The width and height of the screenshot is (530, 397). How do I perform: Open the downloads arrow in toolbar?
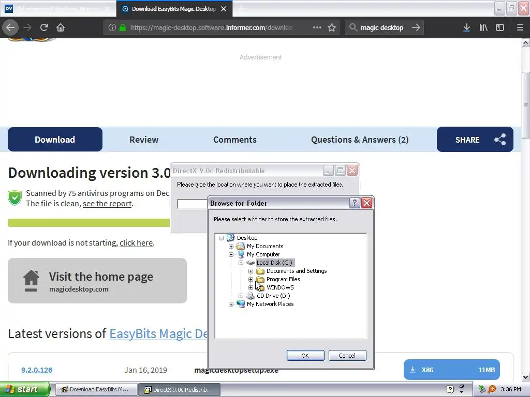[466, 27]
